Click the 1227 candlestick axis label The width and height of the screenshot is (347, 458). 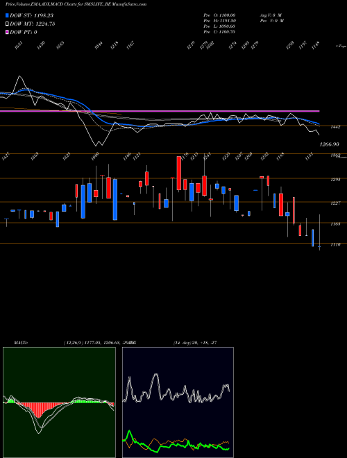[335, 203]
